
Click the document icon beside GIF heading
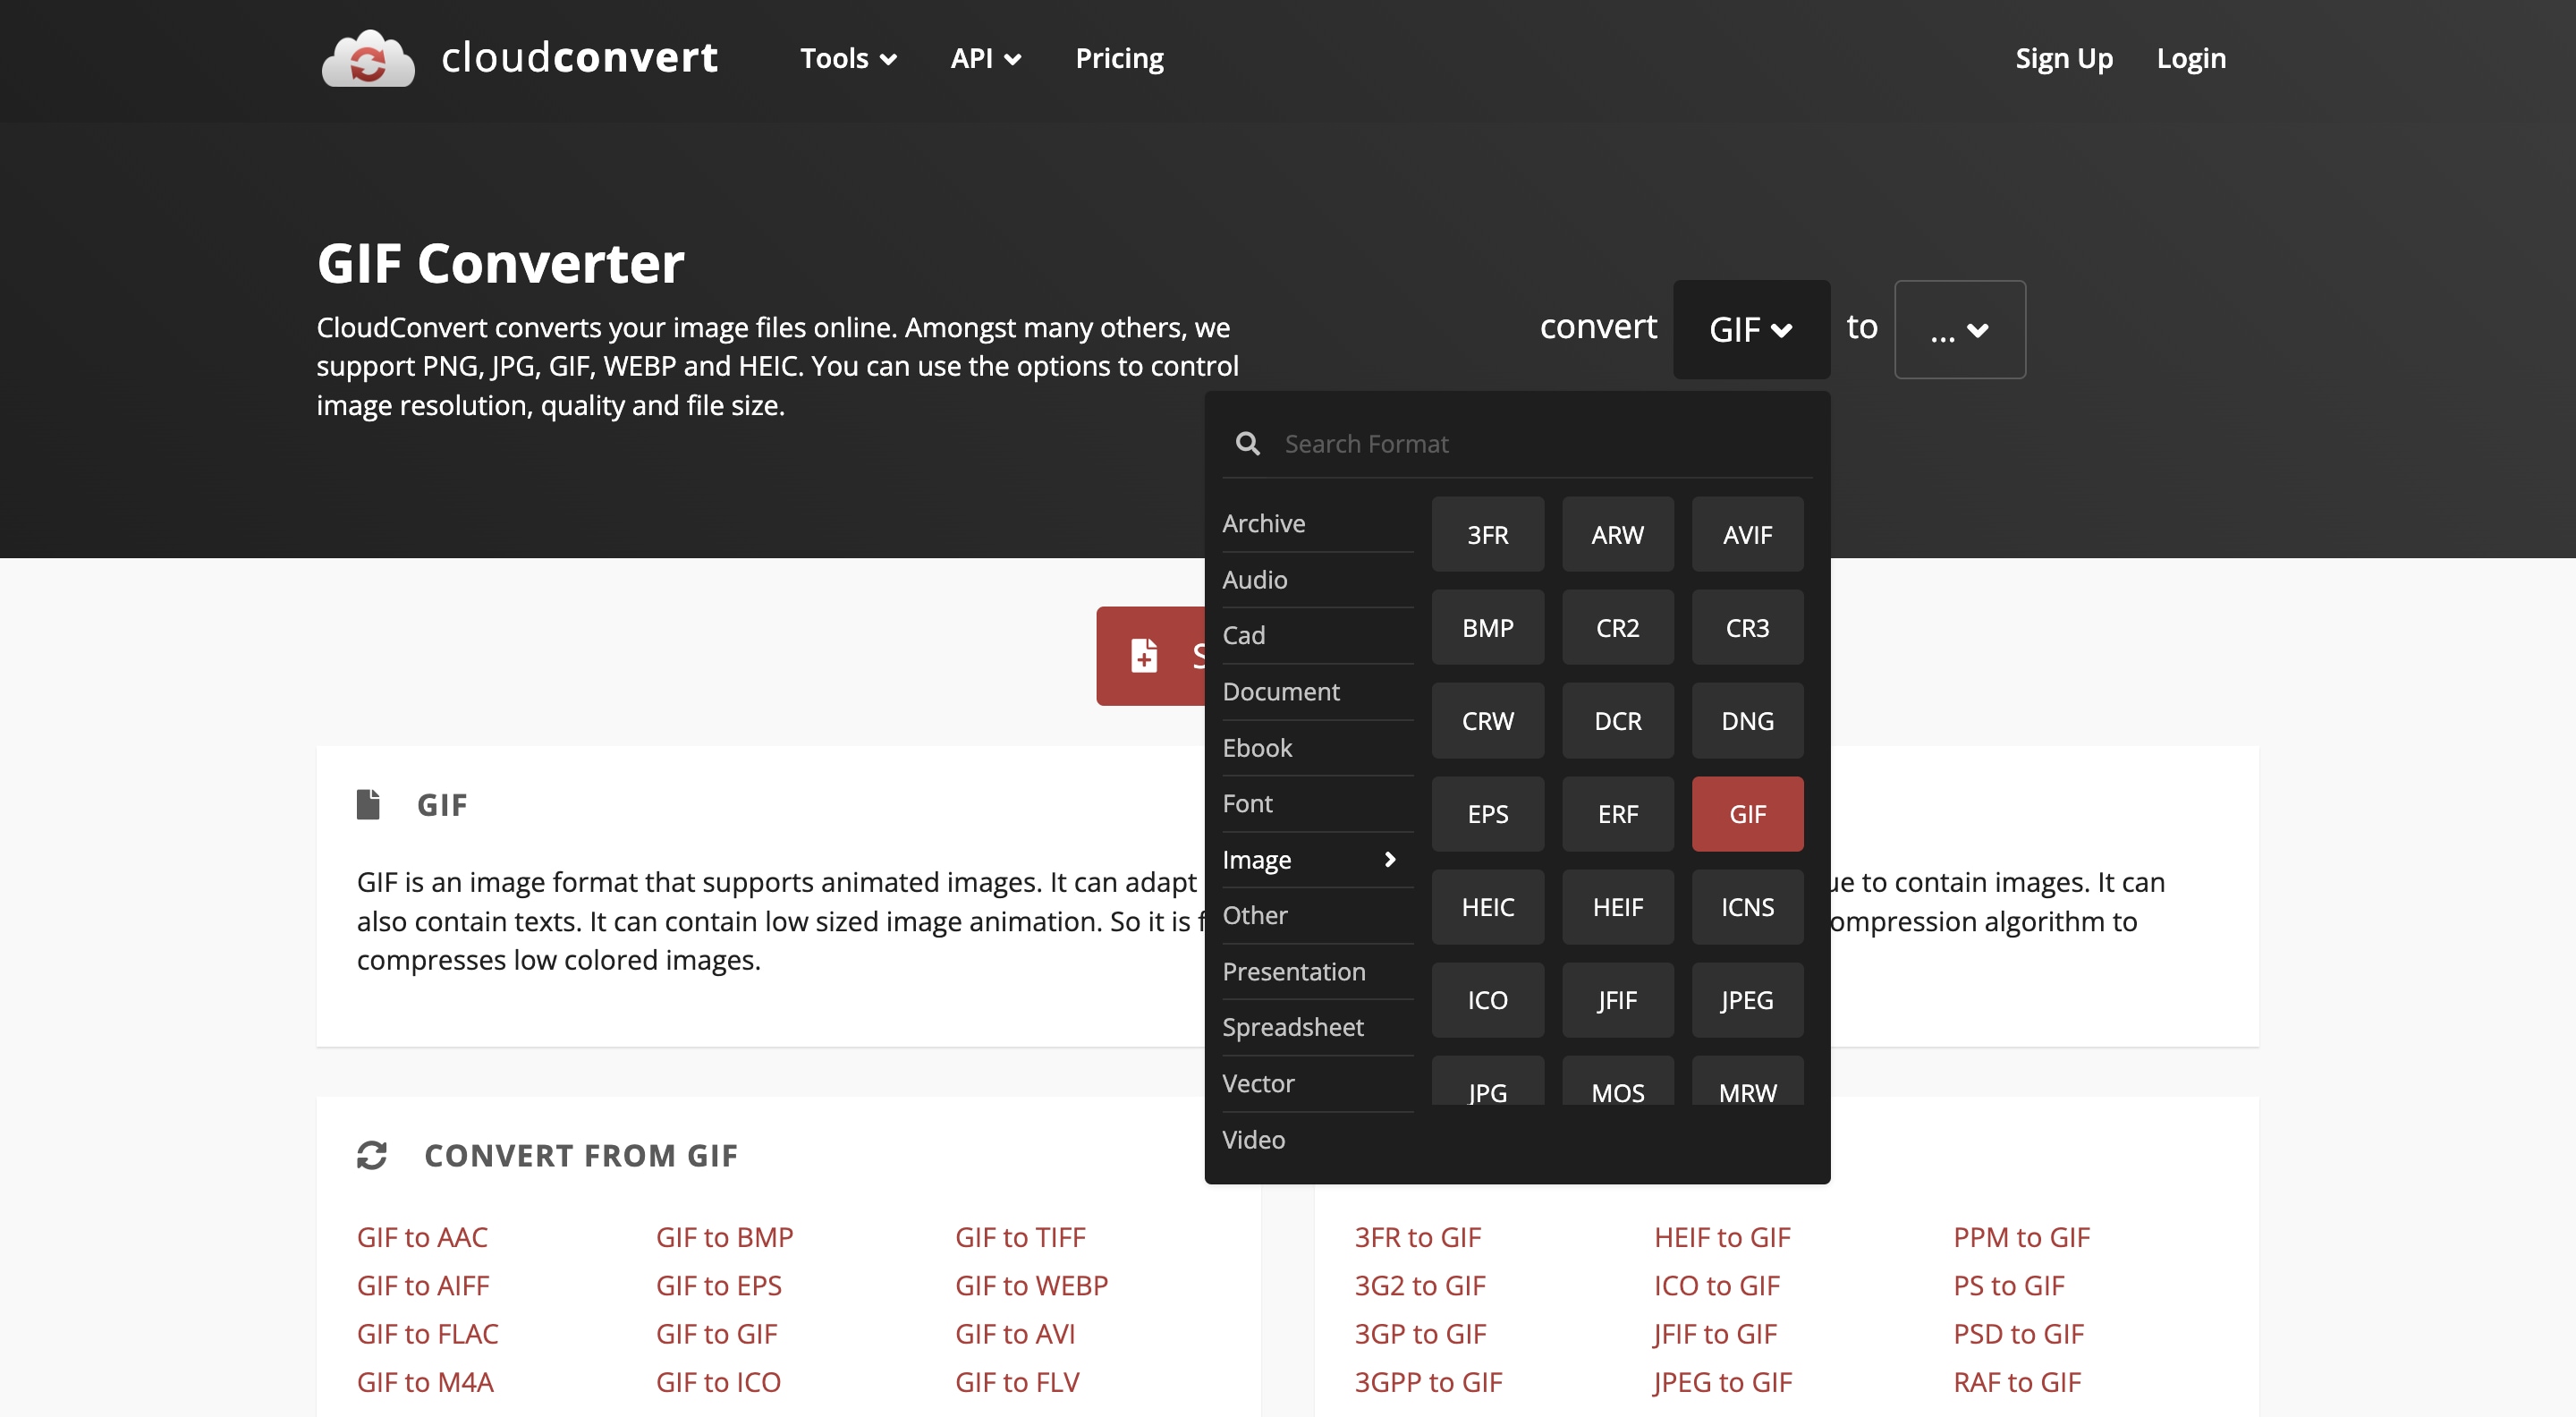(368, 805)
